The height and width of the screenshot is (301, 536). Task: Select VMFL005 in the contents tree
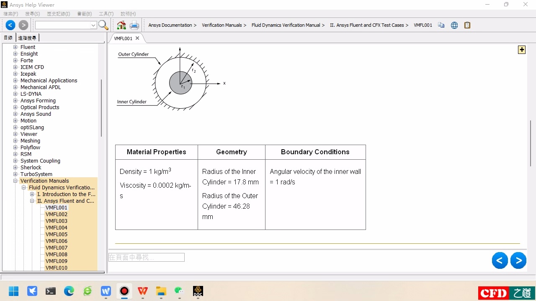pyautogui.click(x=57, y=235)
